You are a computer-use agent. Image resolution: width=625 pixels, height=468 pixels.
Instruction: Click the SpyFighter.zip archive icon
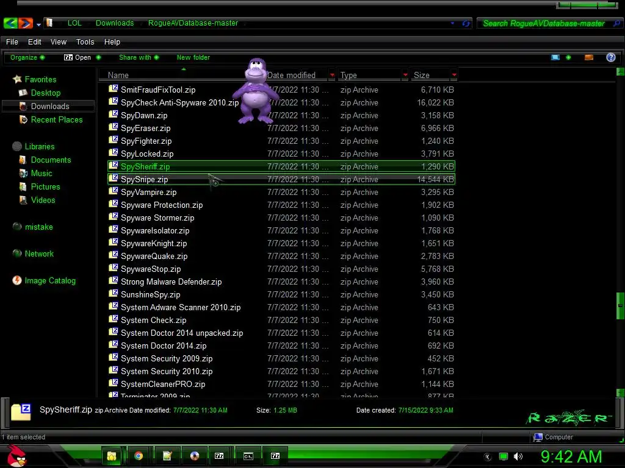(113, 140)
